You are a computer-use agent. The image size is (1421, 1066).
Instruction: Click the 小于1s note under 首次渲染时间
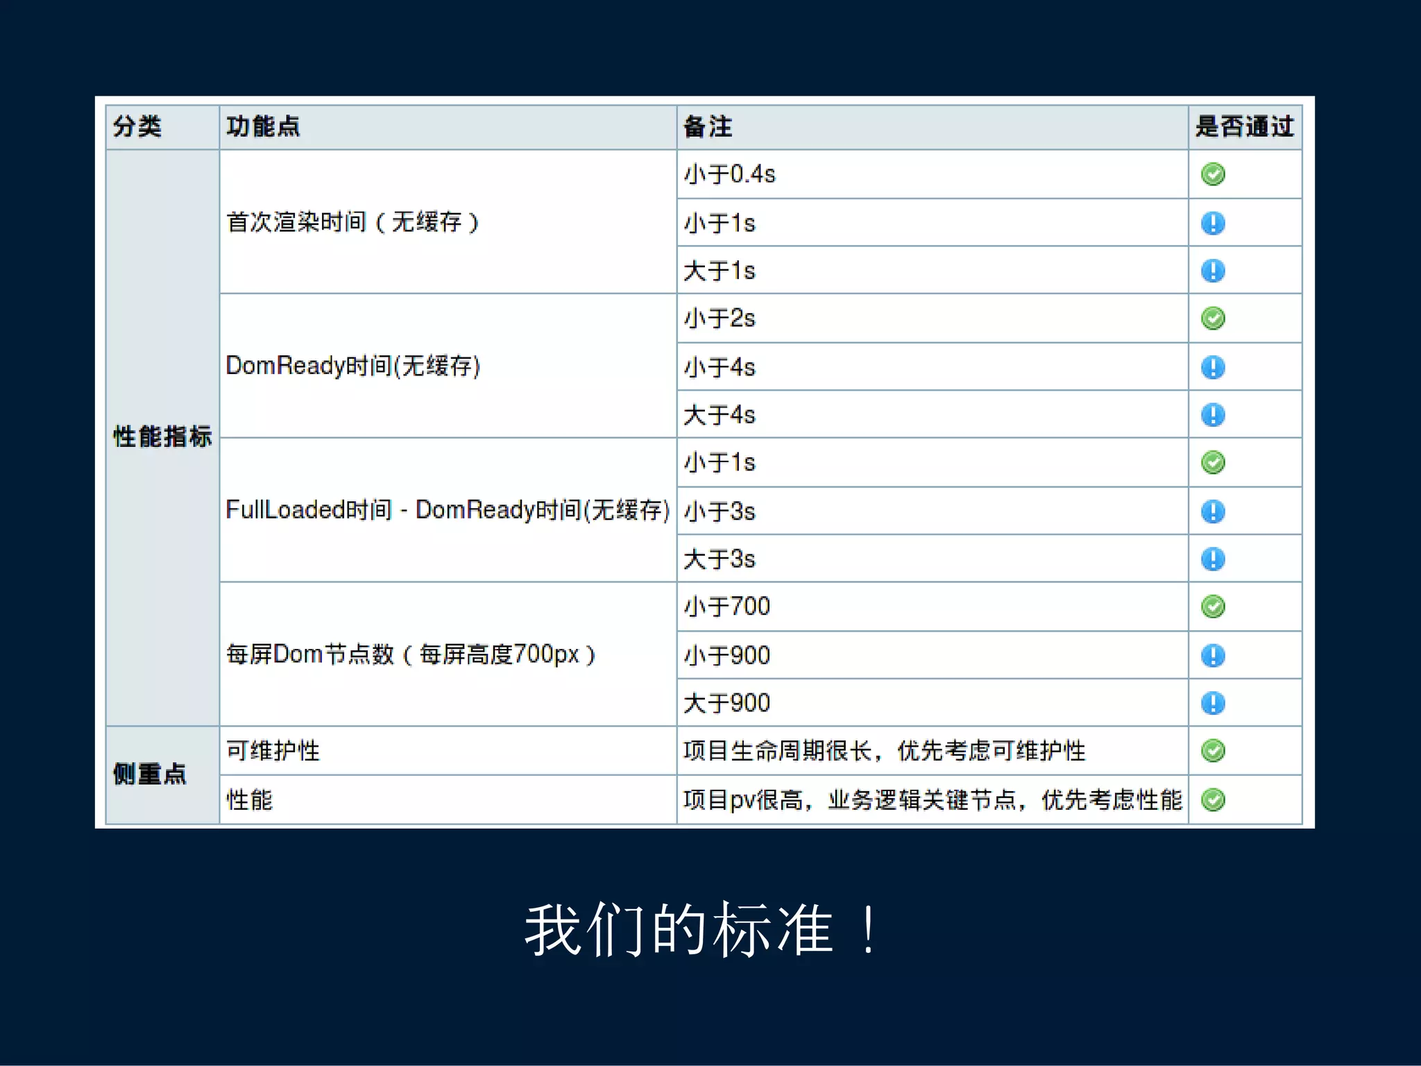click(x=933, y=223)
